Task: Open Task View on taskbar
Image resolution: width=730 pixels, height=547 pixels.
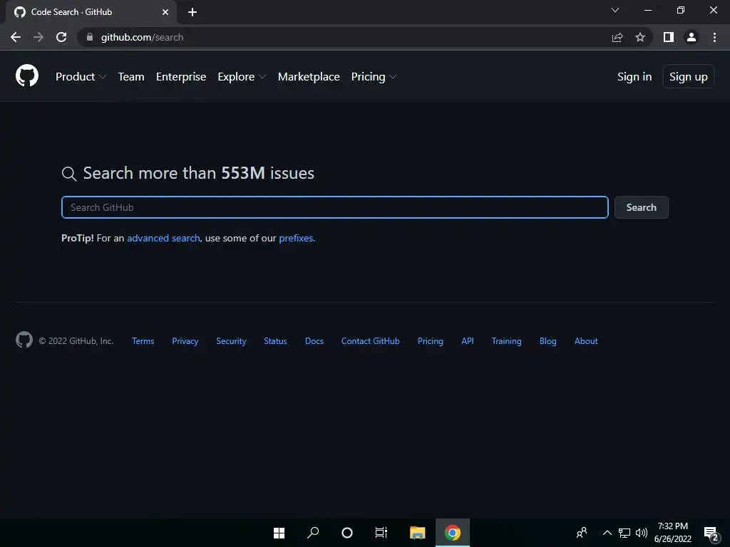Action: 381,533
